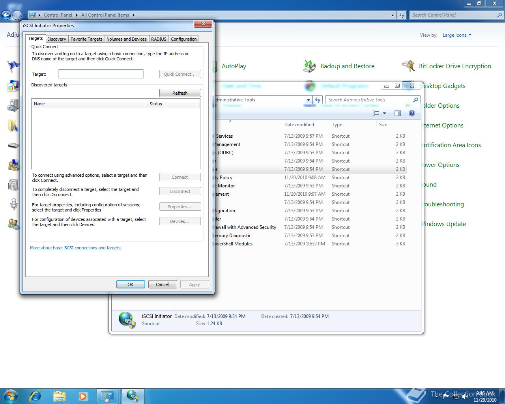
Task: Click the Control Panel address bar refresh icon
Action: click(x=401, y=15)
